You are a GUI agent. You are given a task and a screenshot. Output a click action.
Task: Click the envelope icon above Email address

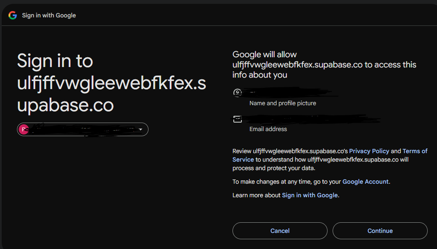238,119
